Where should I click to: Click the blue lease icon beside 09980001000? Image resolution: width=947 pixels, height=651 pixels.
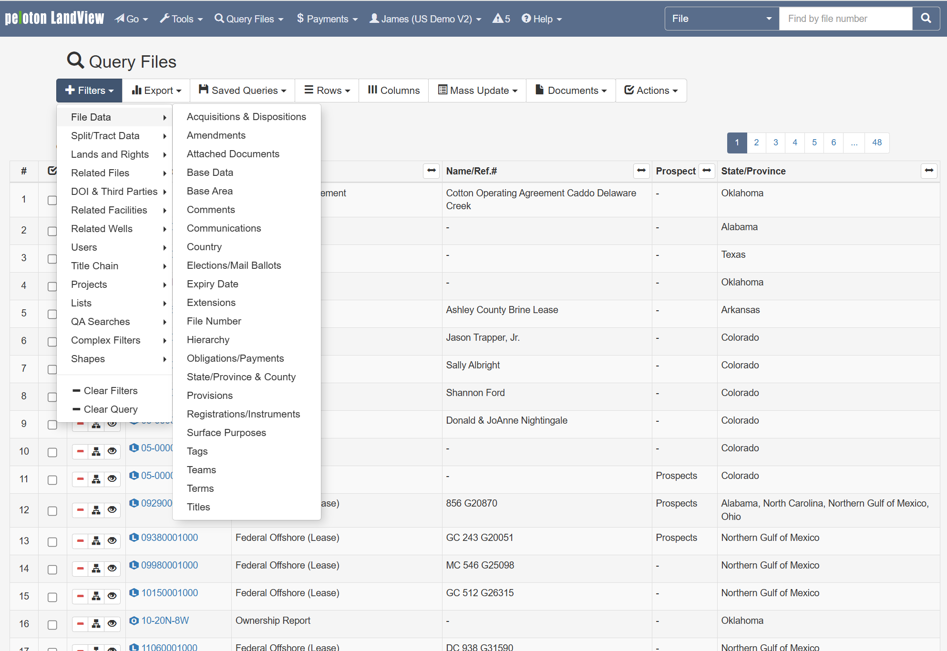pos(134,565)
